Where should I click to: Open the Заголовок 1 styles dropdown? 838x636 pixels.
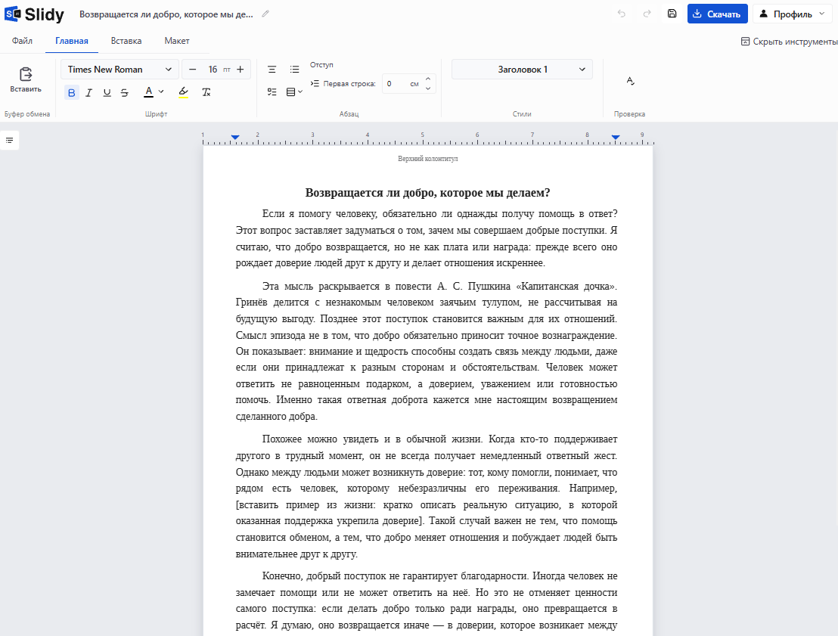(x=522, y=70)
